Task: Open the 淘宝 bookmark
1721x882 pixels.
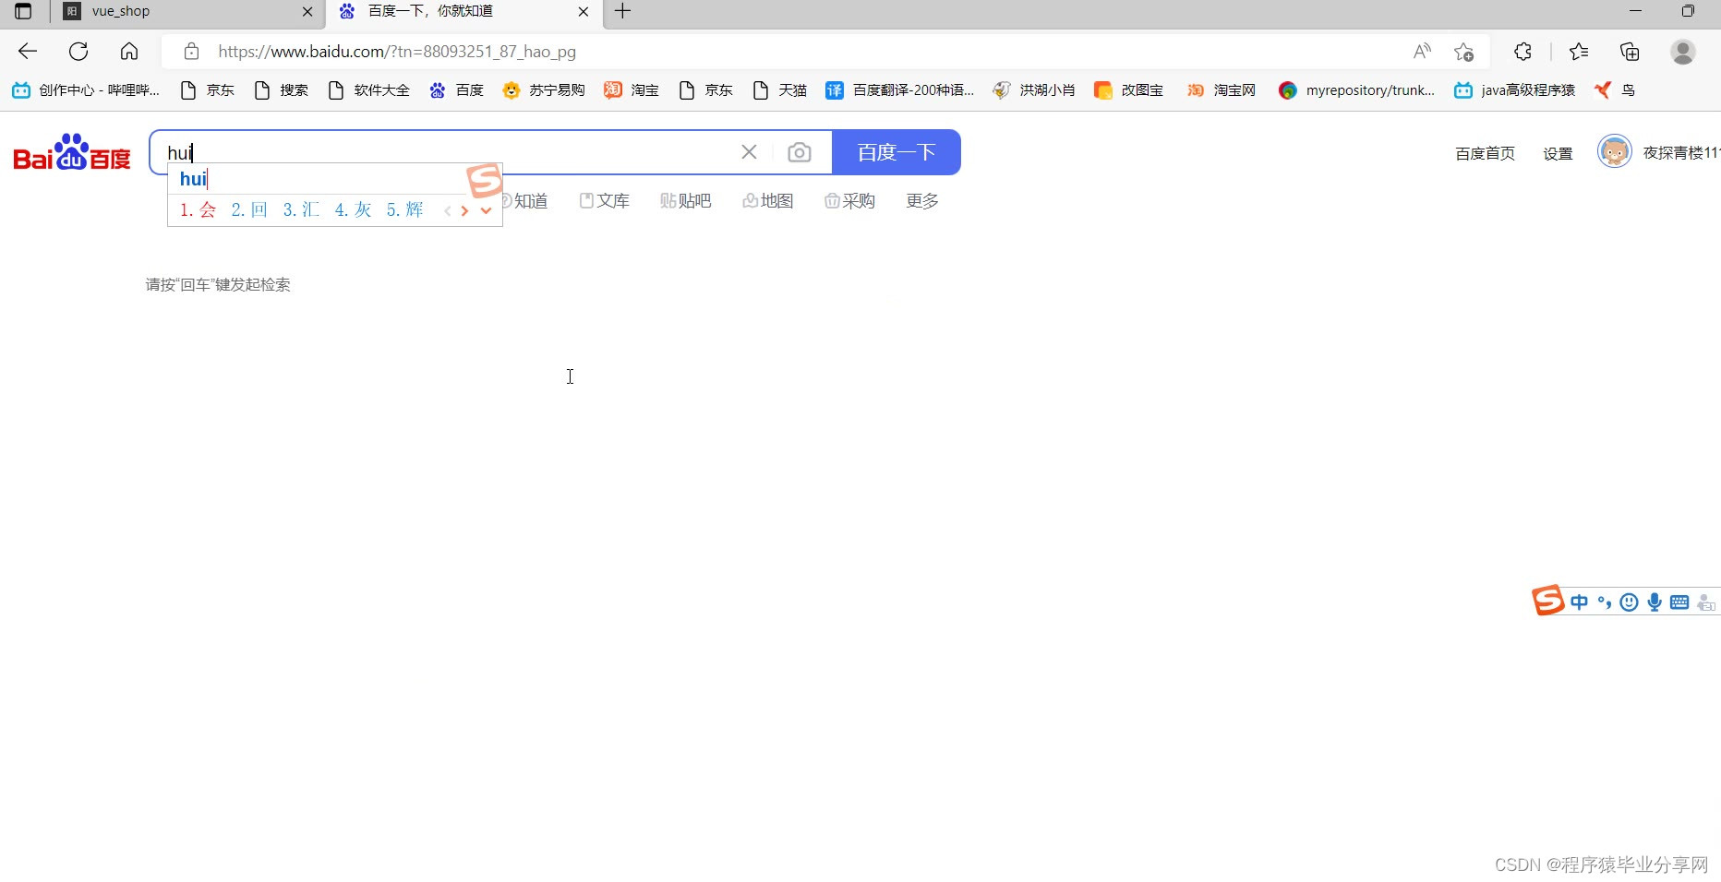Action: point(632,89)
